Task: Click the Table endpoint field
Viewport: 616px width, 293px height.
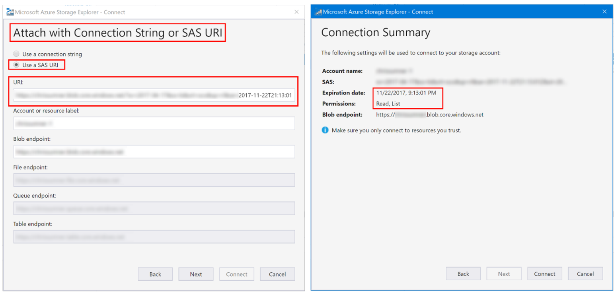Action: pyautogui.click(x=154, y=237)
